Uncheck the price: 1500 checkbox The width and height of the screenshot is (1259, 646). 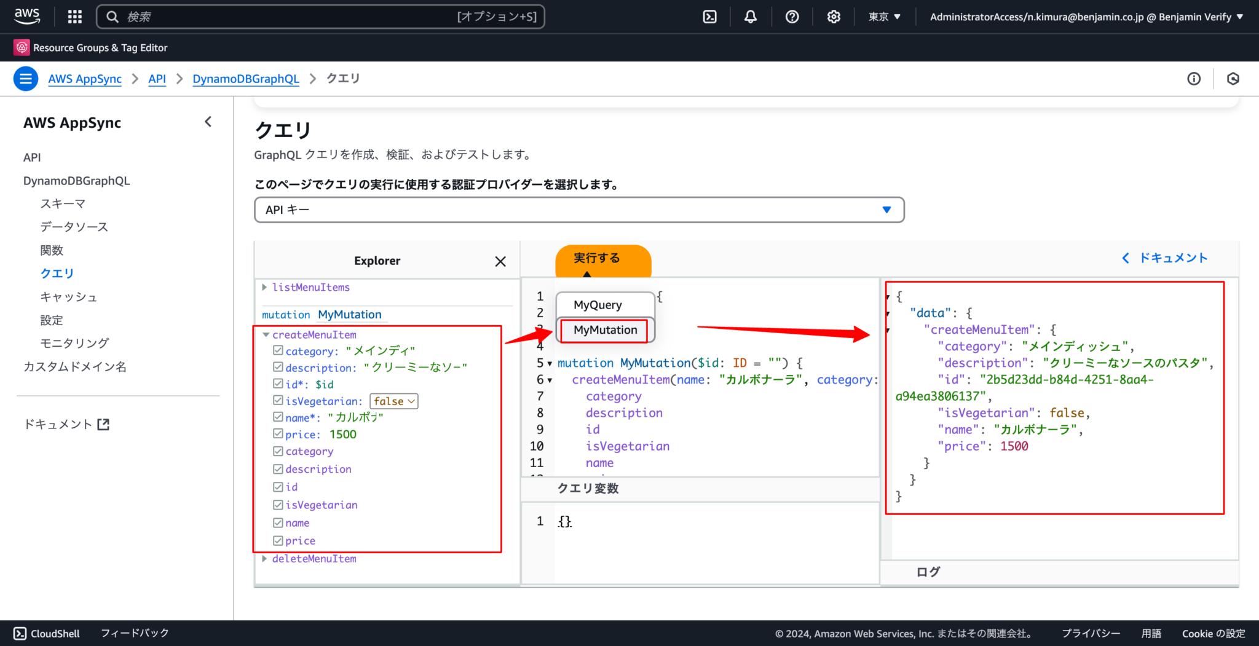click(x=278, y=433)
